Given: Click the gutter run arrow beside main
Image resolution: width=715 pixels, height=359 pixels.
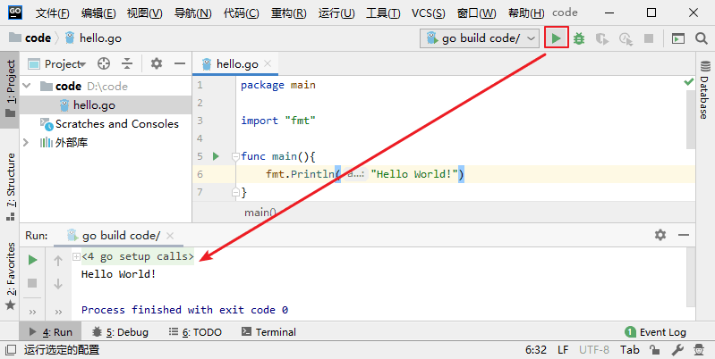Looking at the screenshot, I should (x=217, y=156).
